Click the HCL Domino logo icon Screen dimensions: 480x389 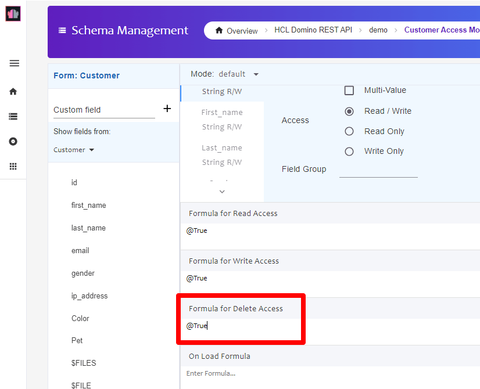(x=13, y=13)
